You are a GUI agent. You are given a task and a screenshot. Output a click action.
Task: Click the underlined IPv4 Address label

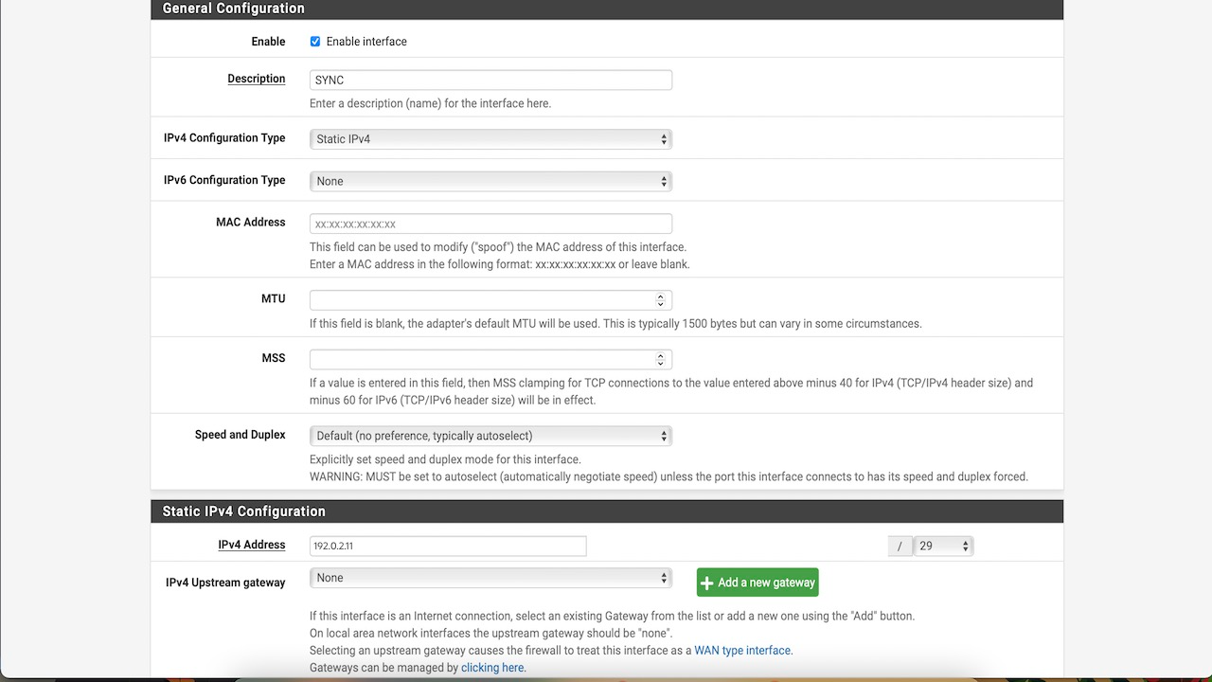[x=251, y=545]
